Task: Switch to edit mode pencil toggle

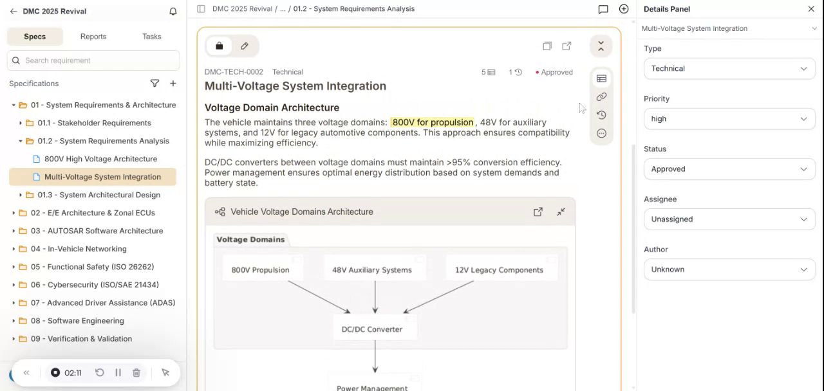Action: 245,46
